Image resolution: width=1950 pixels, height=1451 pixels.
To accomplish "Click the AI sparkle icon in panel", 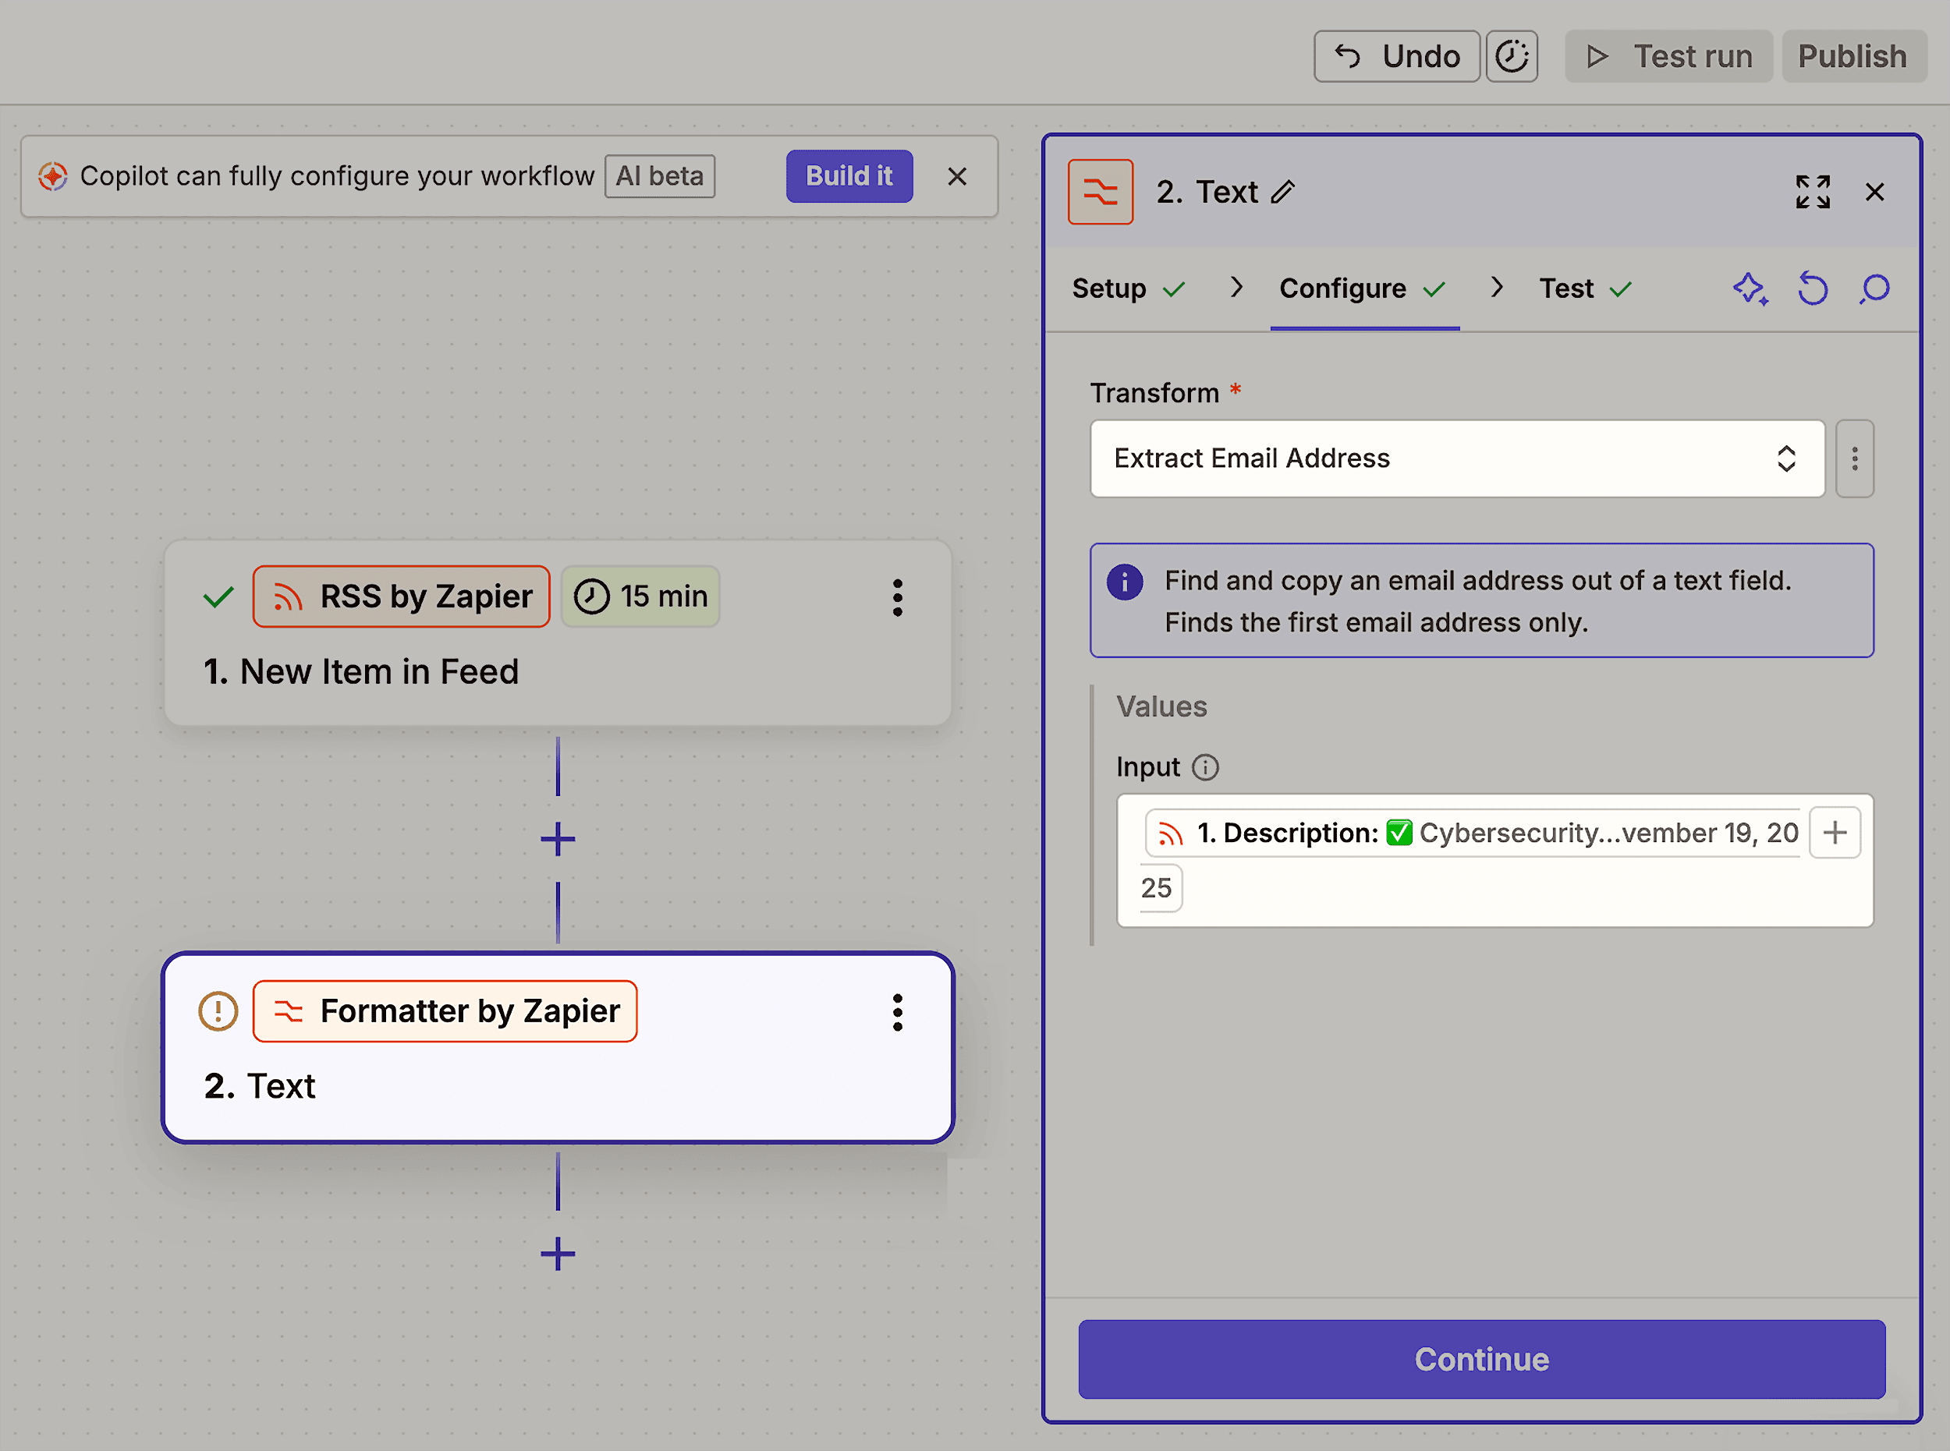I will (1750, 288).
